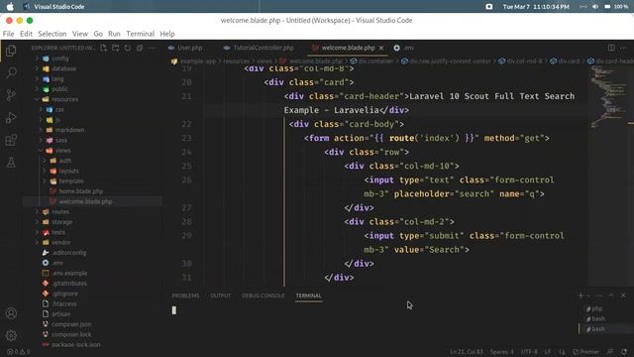Open the Search view icon
Viewport: 634px width, 357px height.
pyautogui.click(x=11, y=72)
